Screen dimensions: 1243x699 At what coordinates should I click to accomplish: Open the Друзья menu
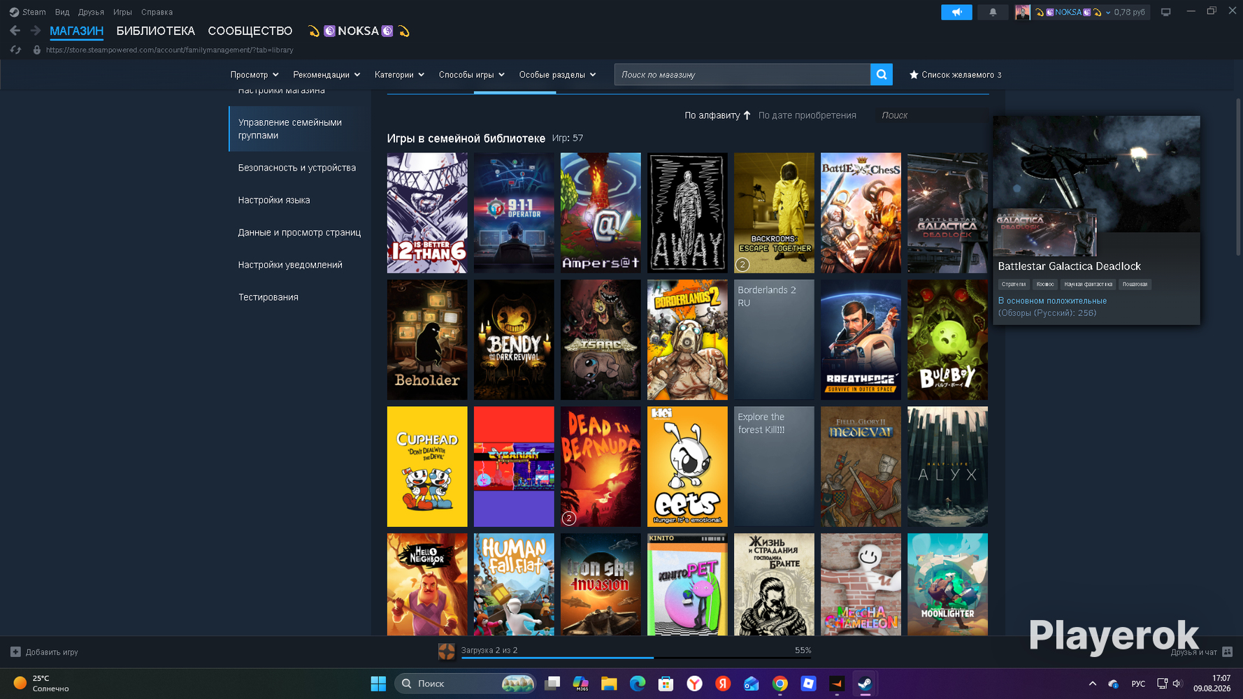91,12
